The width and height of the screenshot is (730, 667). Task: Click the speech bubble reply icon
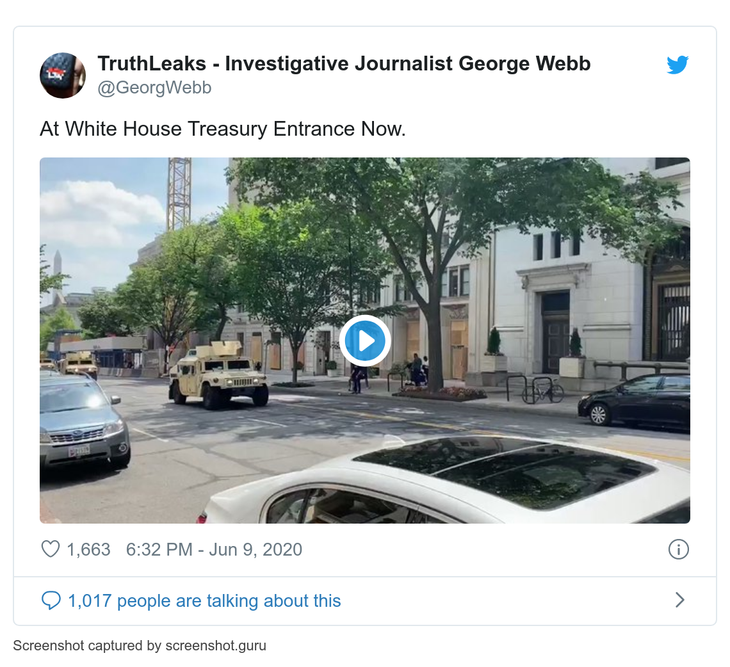51,600
